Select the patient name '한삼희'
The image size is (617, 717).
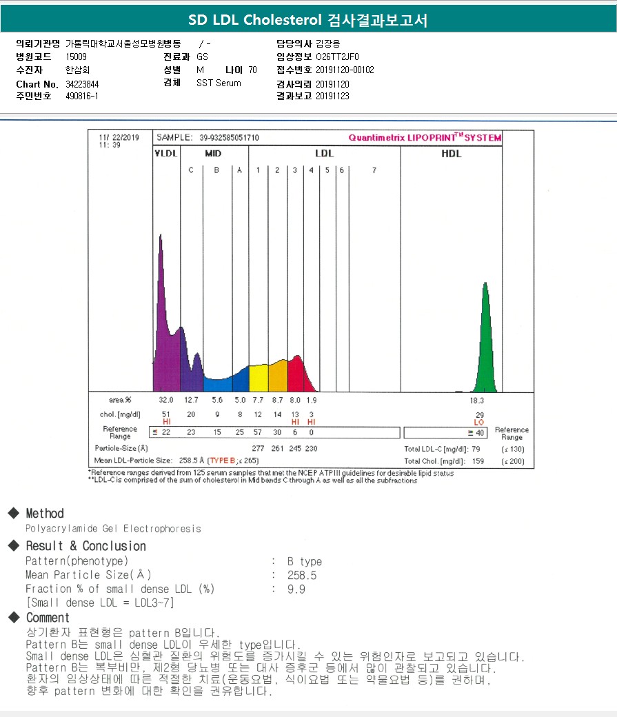pos(77,70)
